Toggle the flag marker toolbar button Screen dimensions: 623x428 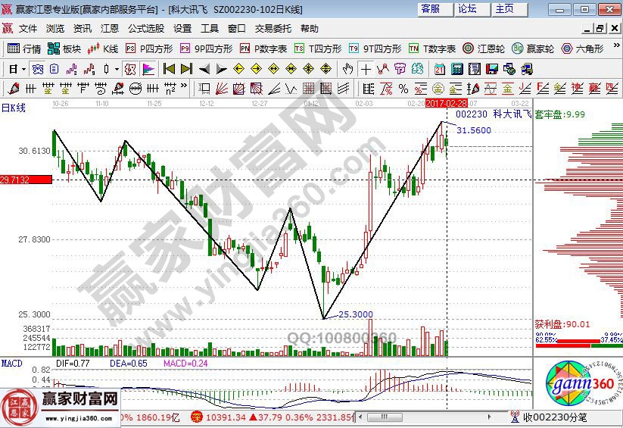(x=148, y=69)
